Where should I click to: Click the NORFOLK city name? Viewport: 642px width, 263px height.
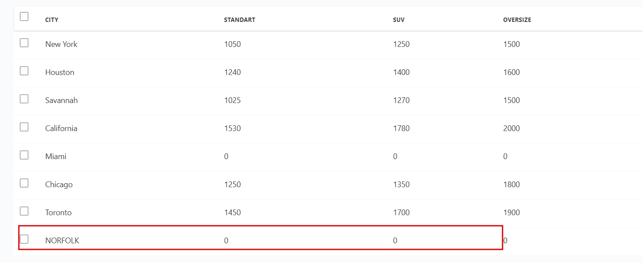(62, 241)
